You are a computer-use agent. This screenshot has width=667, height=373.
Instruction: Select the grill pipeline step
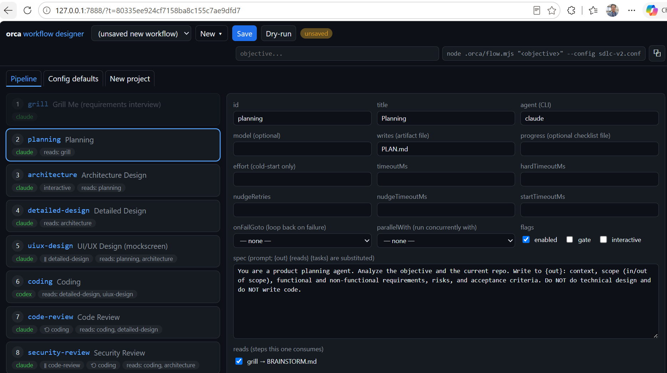point(113,110)
